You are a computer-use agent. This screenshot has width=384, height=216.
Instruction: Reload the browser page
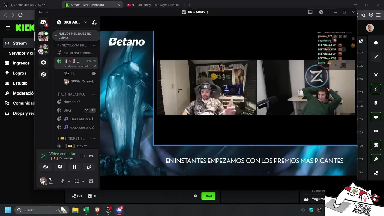click(x=20, y=15)
